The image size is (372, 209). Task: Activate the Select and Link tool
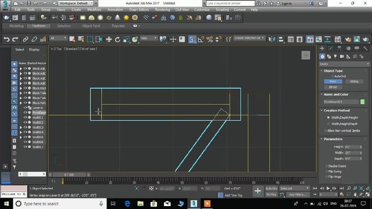click(26, 39)
